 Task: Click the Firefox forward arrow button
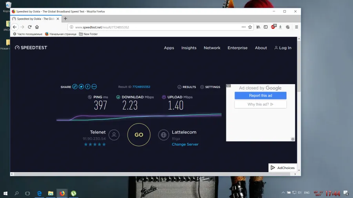pos(22,27)
